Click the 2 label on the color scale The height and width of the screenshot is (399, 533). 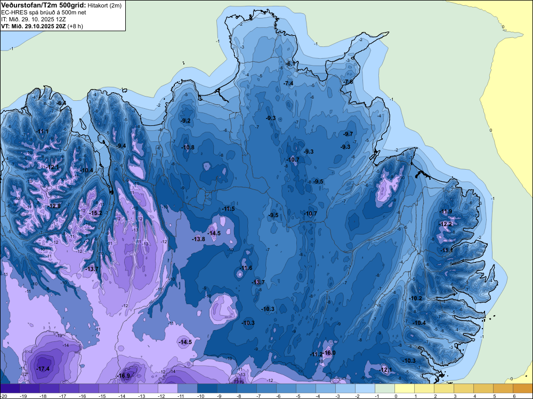point(435,396)
